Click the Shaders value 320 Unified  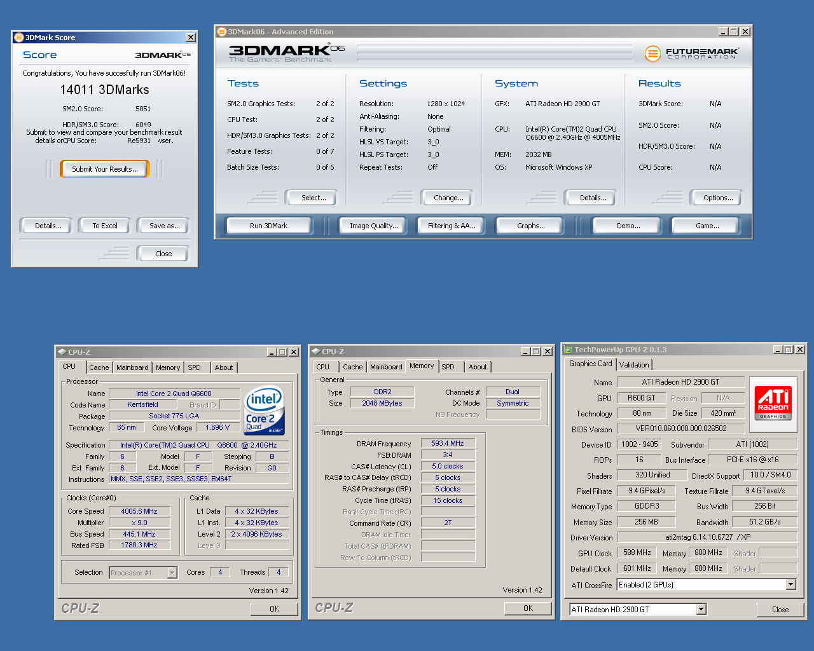pos(652,475)
